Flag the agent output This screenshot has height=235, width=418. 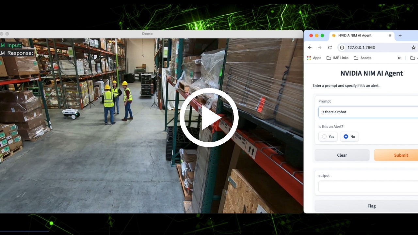coord(371,206)
